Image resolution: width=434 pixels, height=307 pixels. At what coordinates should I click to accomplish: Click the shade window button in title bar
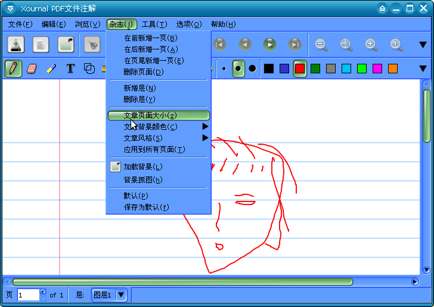(x=382, y=8)
